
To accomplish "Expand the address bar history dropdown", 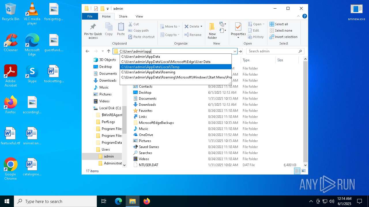I will click(x=235, y=51).
